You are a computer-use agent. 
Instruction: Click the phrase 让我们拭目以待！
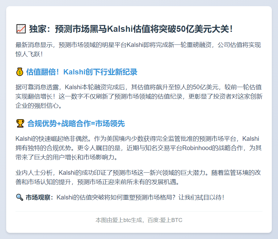pyautogui.click(x=201, y=197)
